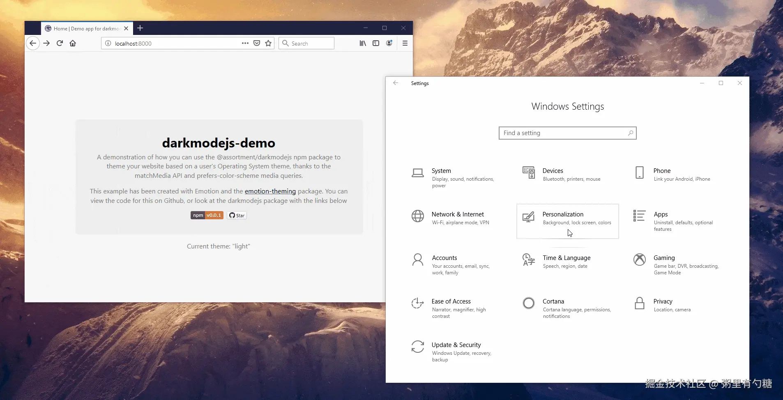Bookmark this page with star icon
This screenshot has height=400, width=783.
(268, 43)
